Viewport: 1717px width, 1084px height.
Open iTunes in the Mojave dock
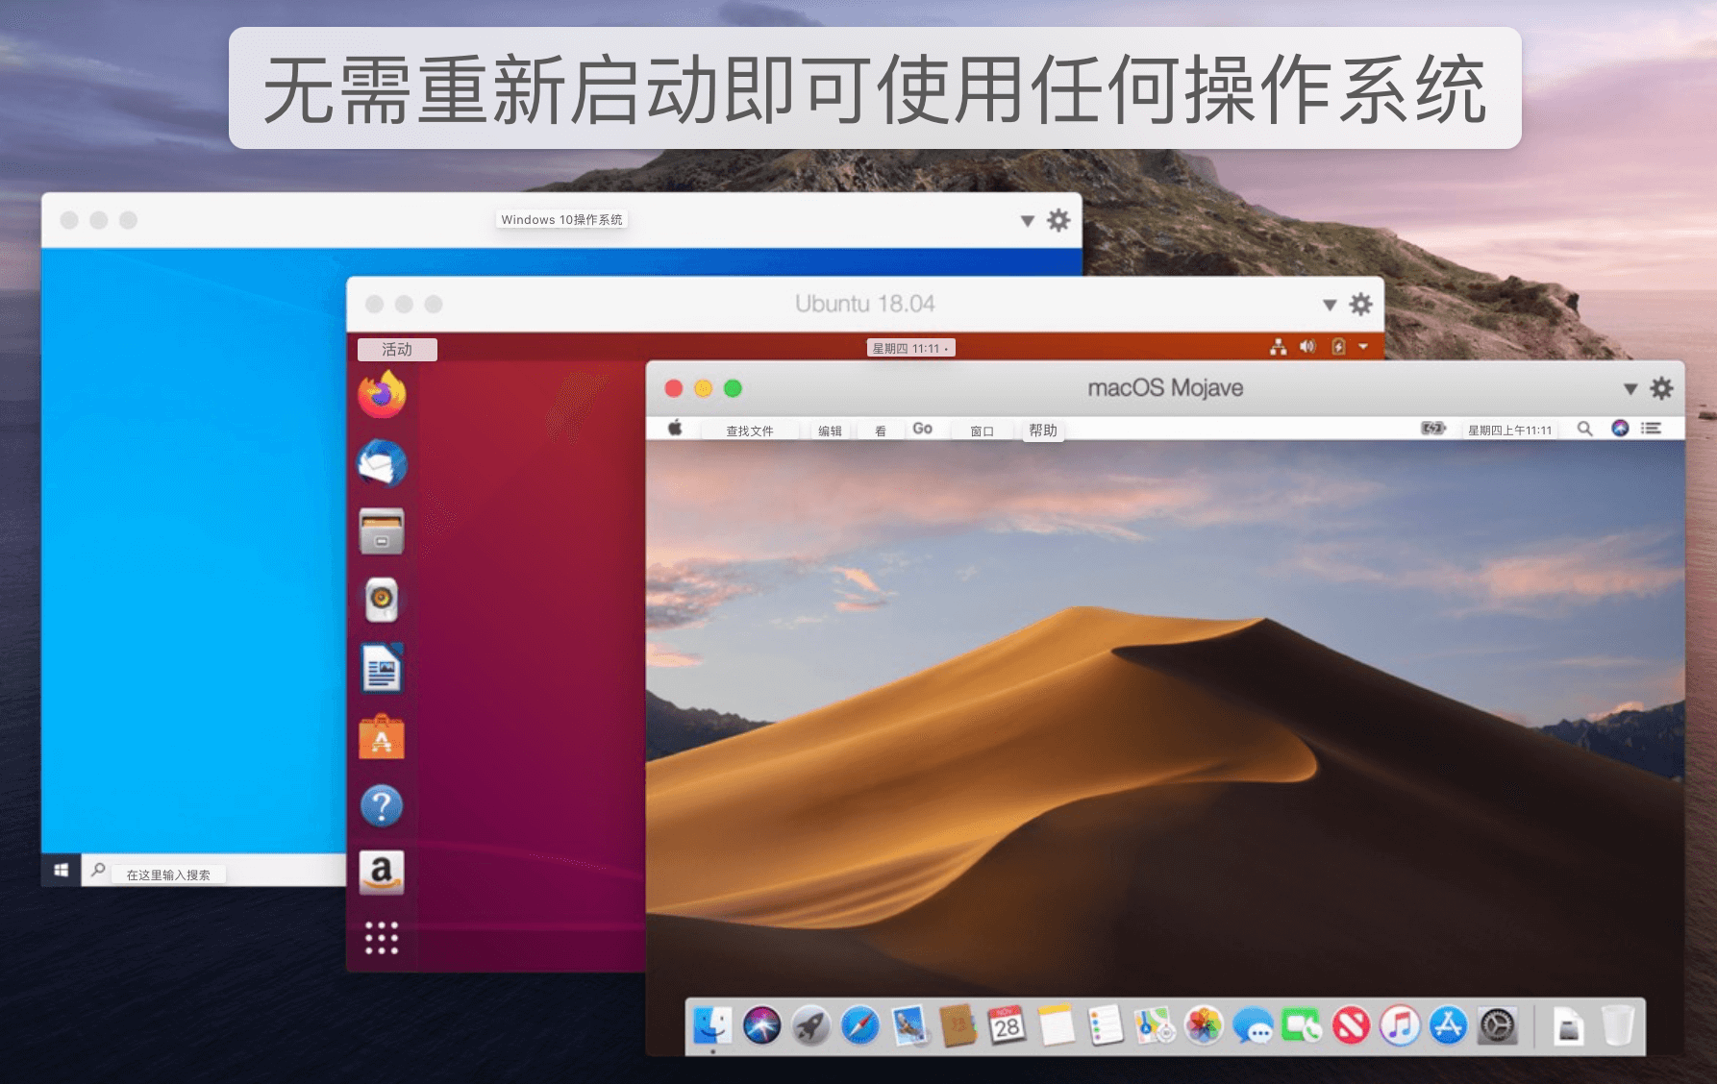pos(1400,1026)
